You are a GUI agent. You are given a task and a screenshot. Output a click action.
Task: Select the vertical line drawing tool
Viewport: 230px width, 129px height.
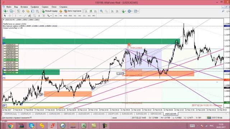(x=15, y=16)
